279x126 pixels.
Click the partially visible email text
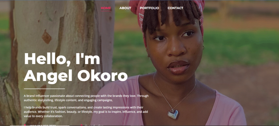(94, 125)
